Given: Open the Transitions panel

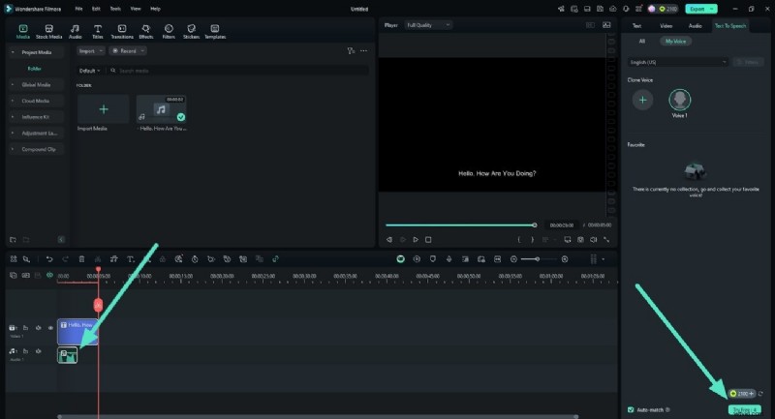Looking at the screenshot, I should coord(122,32).
